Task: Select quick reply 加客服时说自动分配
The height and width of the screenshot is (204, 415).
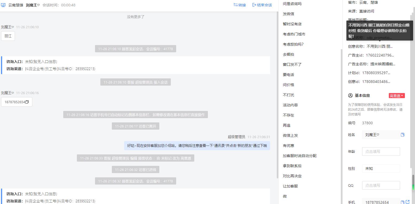Action: [x=300, y=156]
